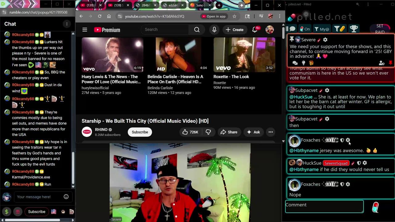This screenshot has width=395, height=222.
Task: Navigate back in the browser
Action: pyautogui.click(x=81, y=16)
